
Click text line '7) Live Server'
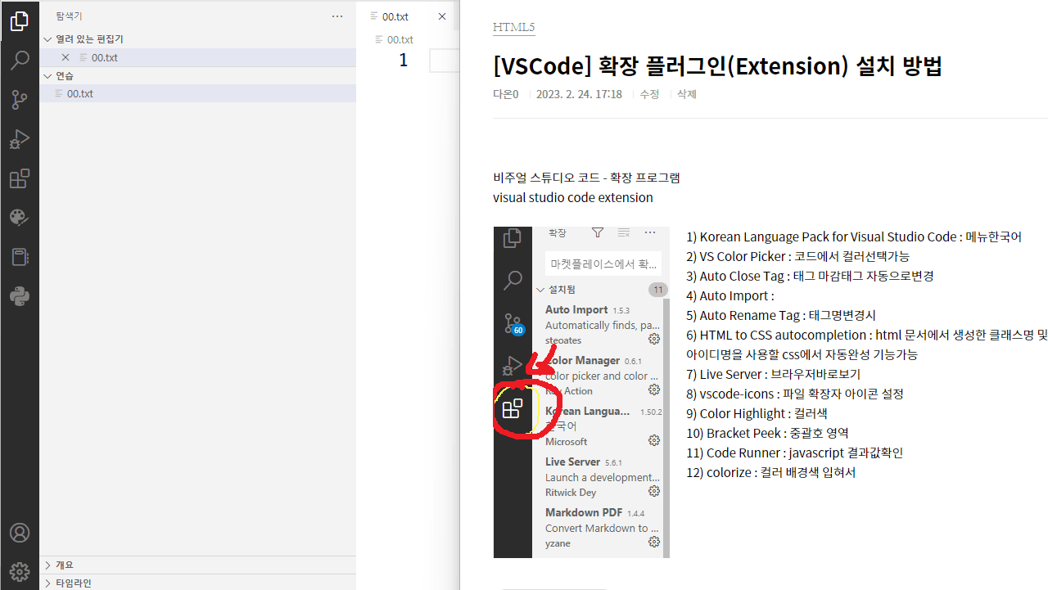pyautogui.click(x=773, y=375)
